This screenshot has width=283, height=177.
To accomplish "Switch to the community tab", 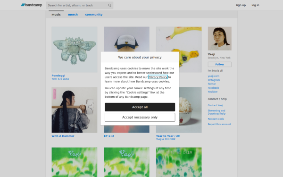I will (94, 15).
